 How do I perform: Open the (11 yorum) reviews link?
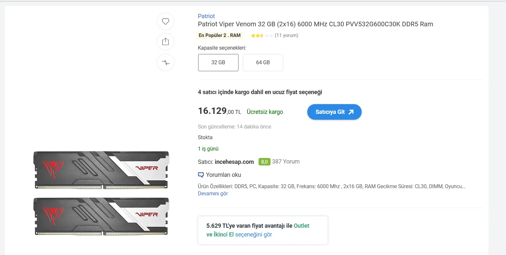click(x=286, y=35)
